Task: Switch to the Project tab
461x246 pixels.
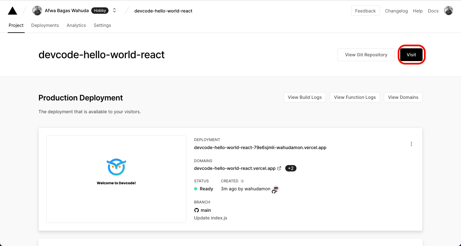Action: click(16, 25)
